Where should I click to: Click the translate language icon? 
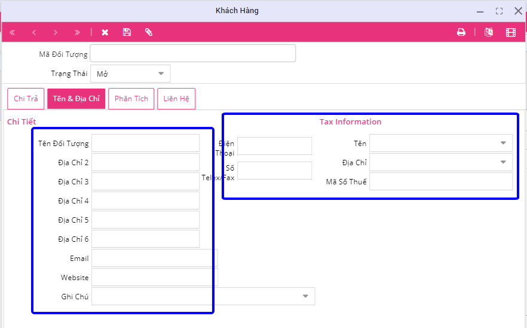489,32
